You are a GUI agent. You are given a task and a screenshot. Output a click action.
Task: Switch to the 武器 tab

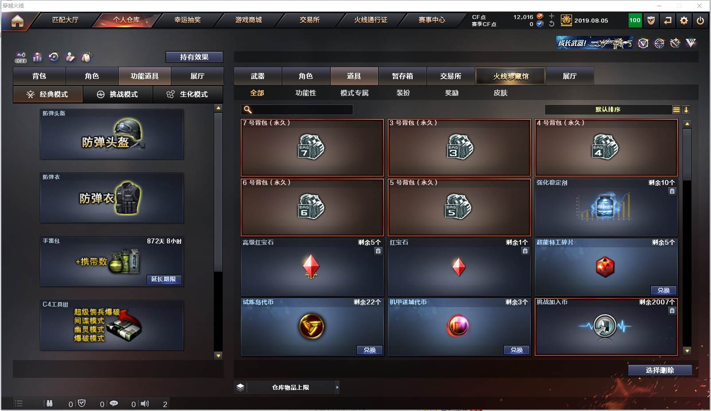[x=258, y=76]
